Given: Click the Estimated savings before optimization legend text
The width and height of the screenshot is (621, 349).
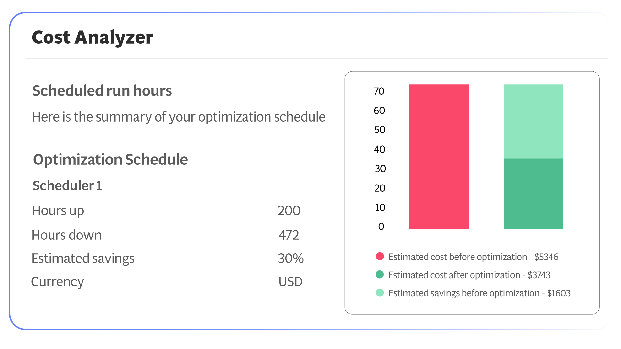Looking at the screenshot, I should pyautogui.click(x=479, y=293).
